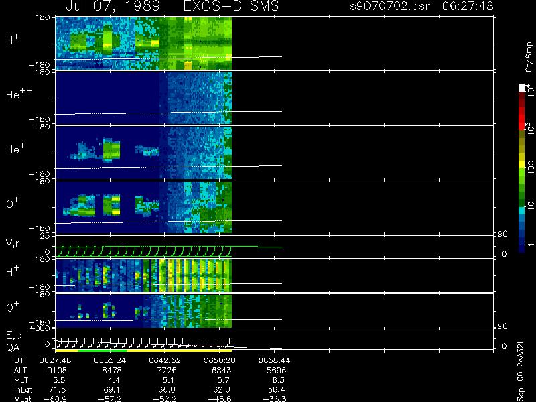This screenshot has height=402, width=536.
Task: Click the O+ label just above the E,p panel
Action: tap(13, 307)
